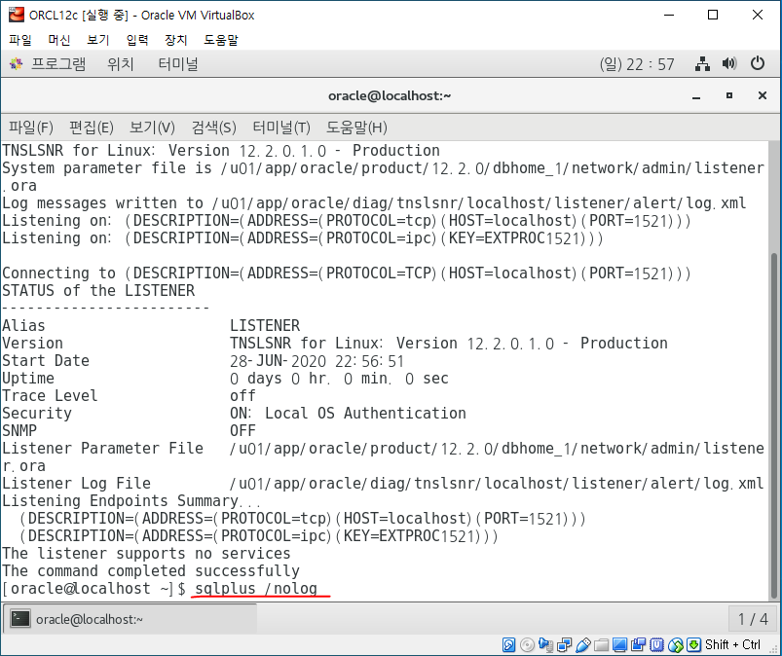Viewport: 782px width, 656px height.
Task: Click the VirtualBox window title icon
Action: click(x=16, y=15)
